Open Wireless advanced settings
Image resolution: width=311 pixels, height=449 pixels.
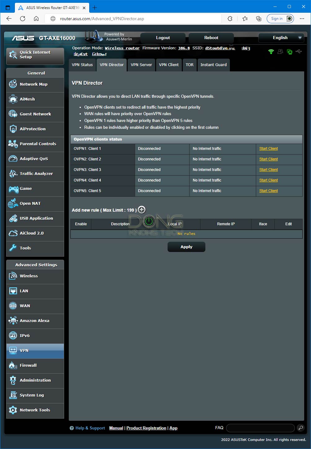(35, 276)
